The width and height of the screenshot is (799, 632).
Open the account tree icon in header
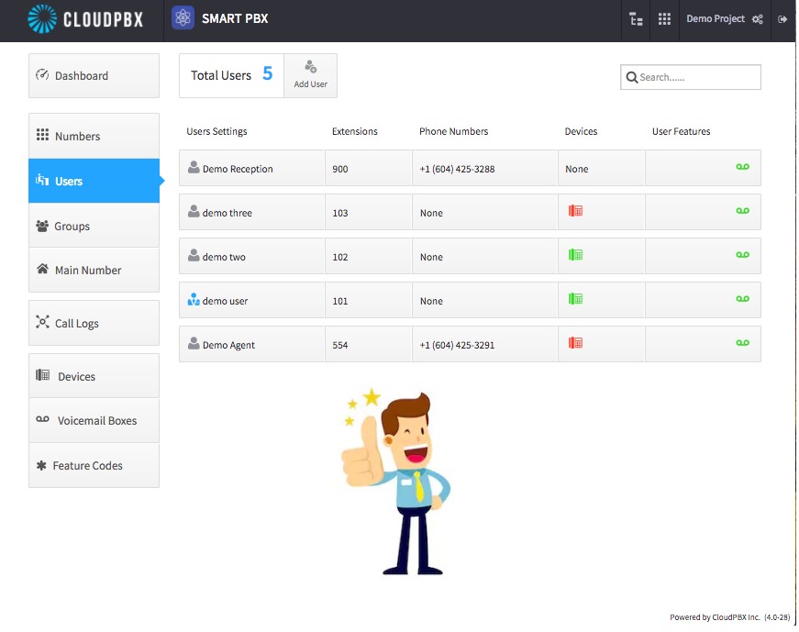[x=636, y=19]
